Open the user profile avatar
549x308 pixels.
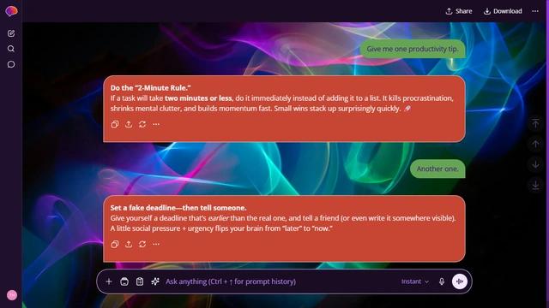(12, 295)
